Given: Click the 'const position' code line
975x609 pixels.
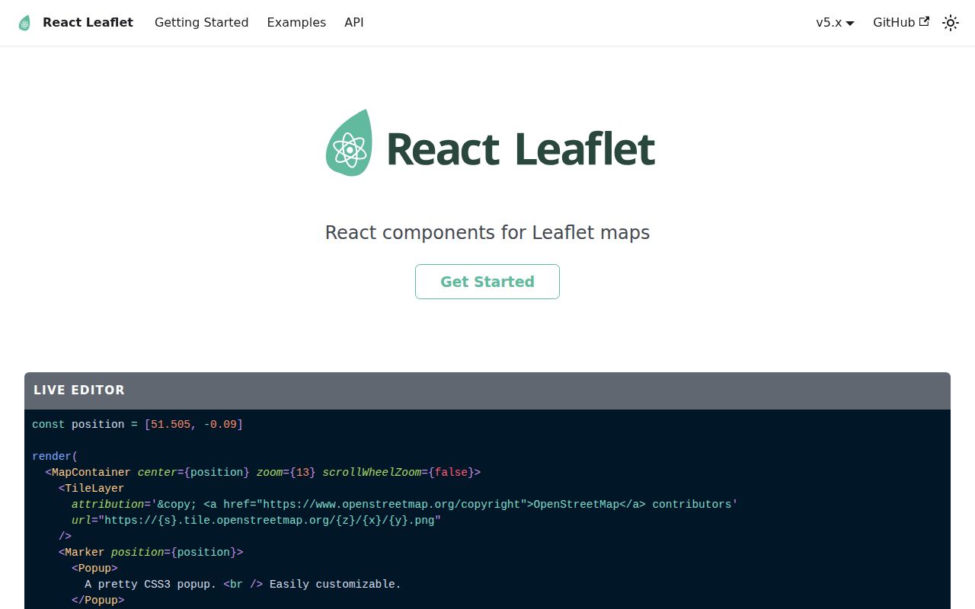Looking at the screenshot, I should coord(137,424).
